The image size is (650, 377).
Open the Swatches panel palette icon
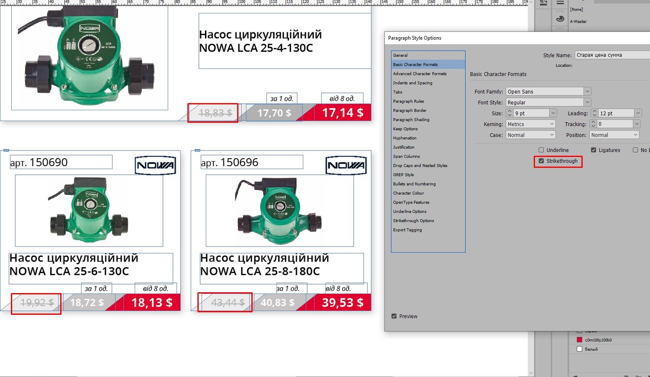560,19
